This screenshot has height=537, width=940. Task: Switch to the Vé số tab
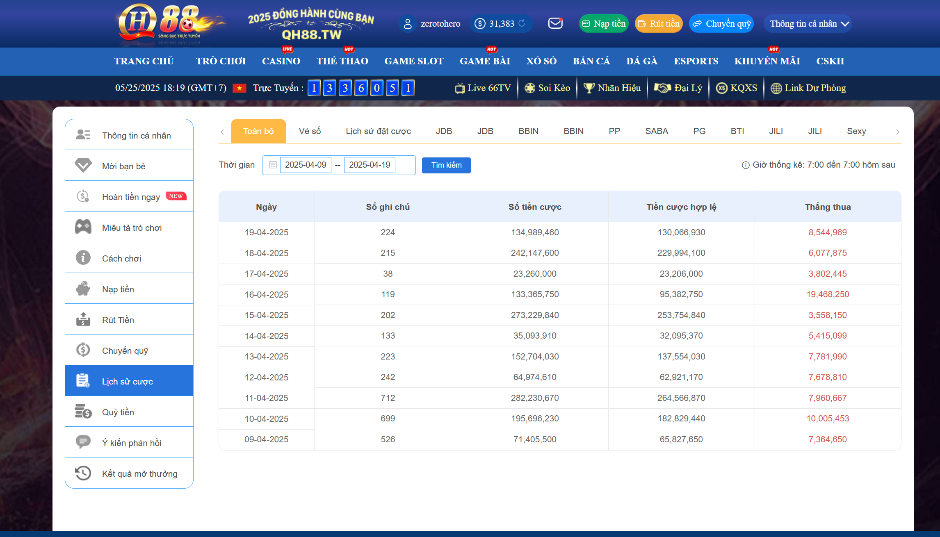click(310, 131)
